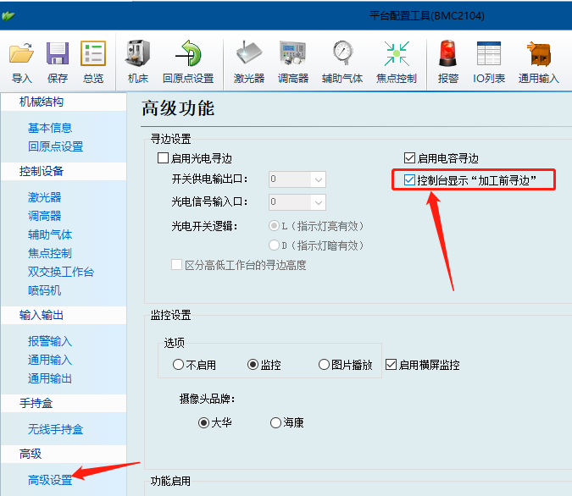Click the 机械结构 section header
This screenshot has width=572, height=496.
pos(42,102)
